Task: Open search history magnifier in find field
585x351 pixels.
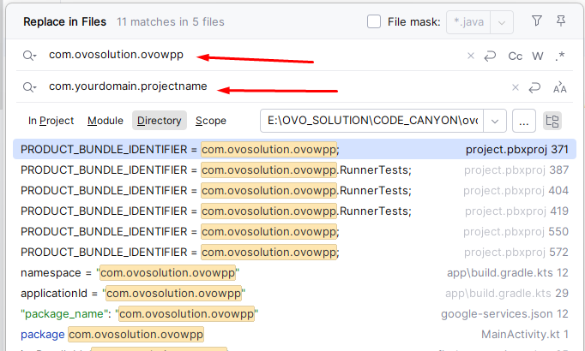Action: click(x=30, y=56)
